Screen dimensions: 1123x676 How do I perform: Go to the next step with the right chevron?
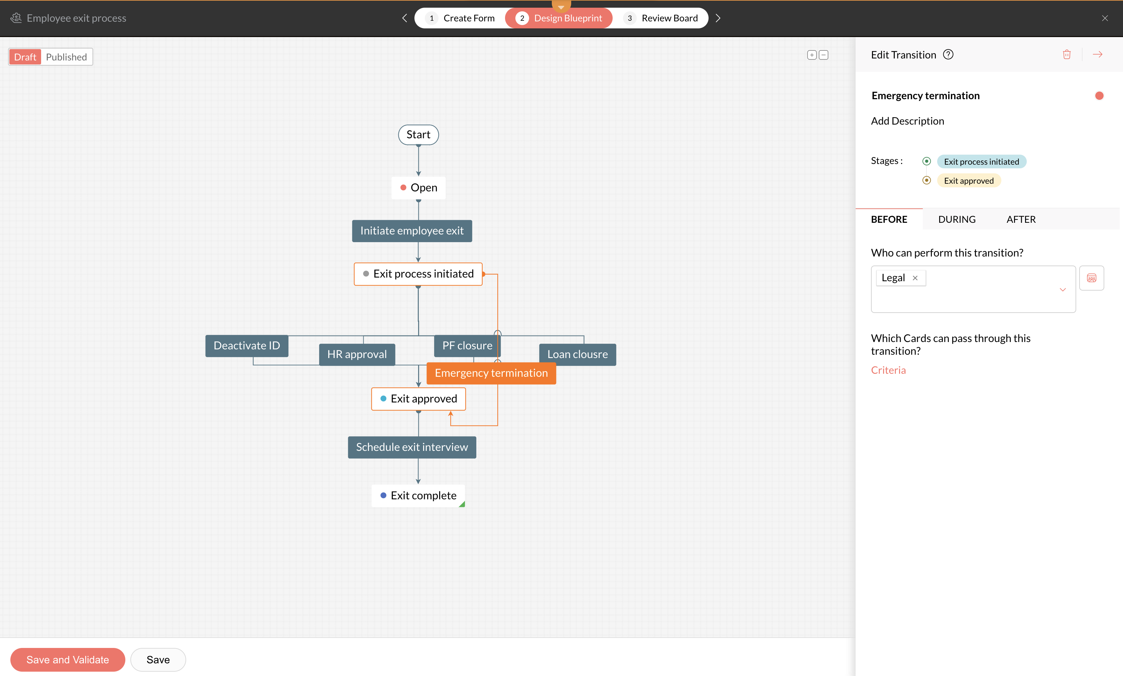718,18
